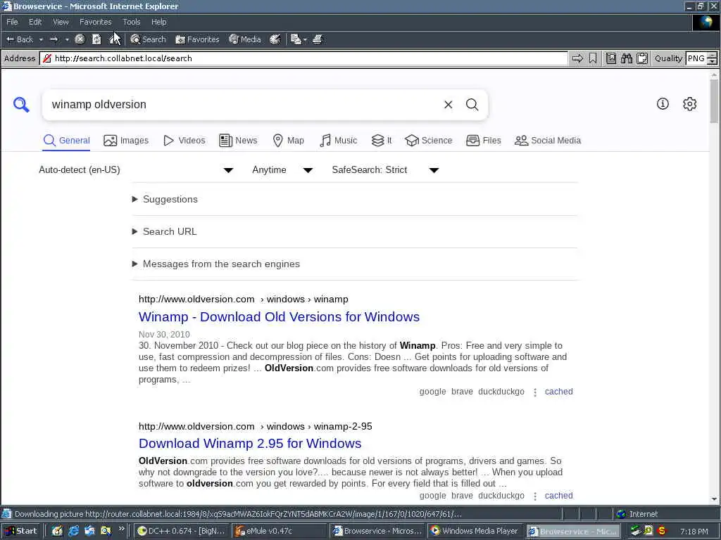Click the Stop loading icon
This screenshot has width=721, height=540.
[80, 39]
